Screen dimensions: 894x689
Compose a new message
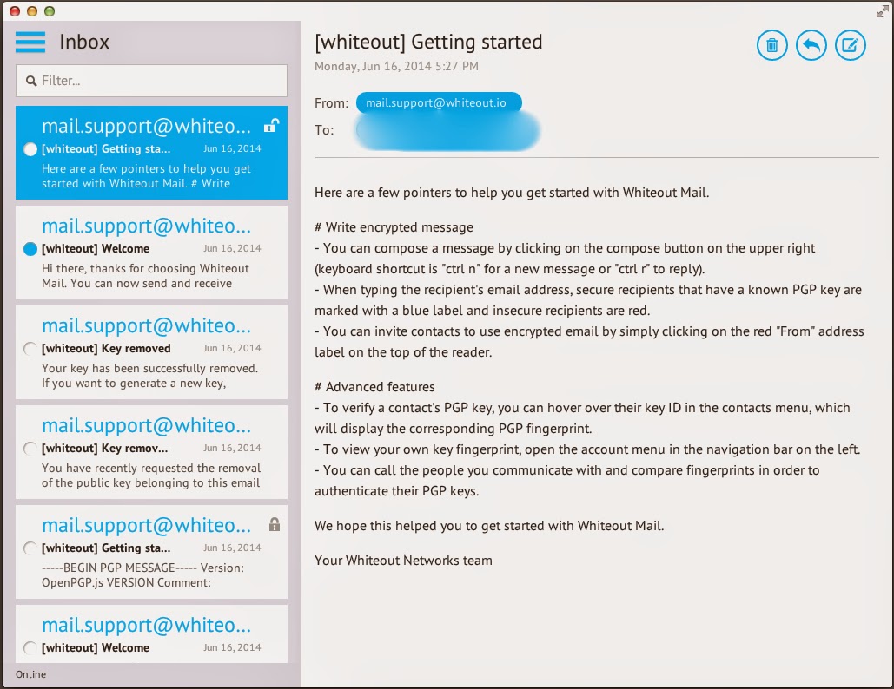[850, 45]
